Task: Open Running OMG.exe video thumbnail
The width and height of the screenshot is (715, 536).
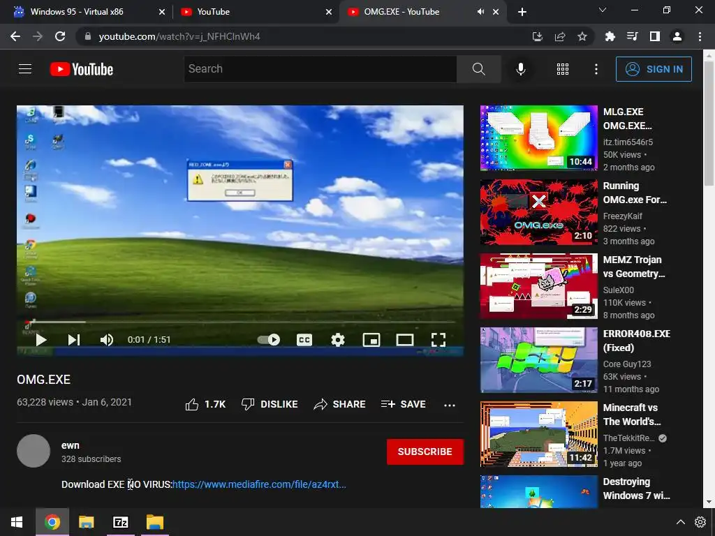Action: point(538,212)
